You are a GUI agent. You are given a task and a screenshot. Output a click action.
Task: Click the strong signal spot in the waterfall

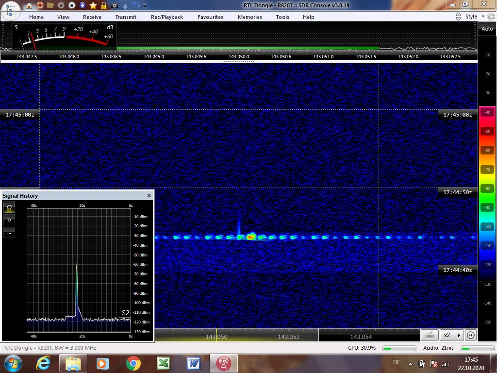click(x=251, y=237)
